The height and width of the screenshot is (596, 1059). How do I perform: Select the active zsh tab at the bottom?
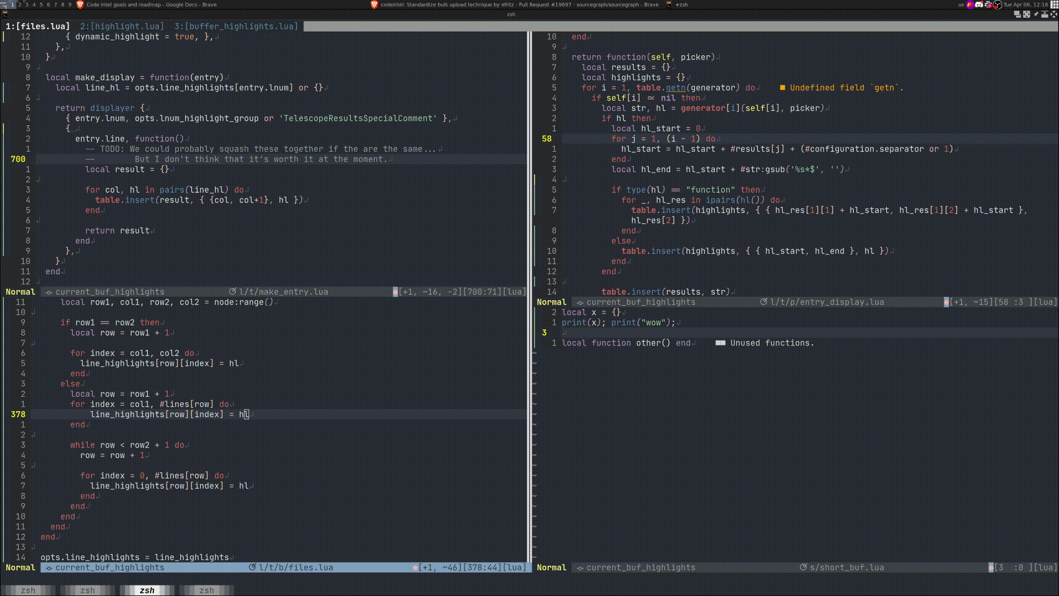click(147, 590)
